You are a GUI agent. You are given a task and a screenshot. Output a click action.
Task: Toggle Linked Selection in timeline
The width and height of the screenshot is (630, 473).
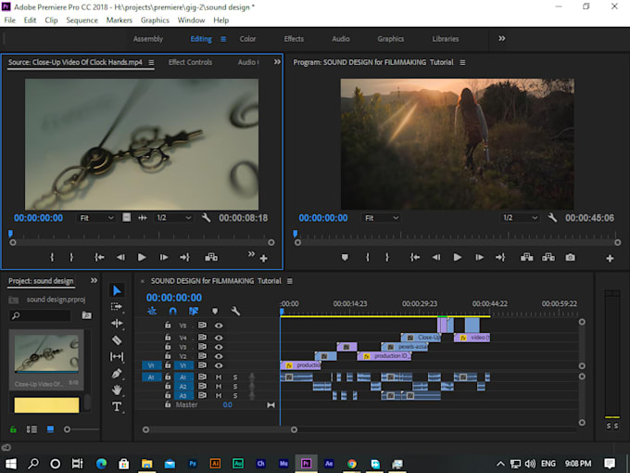(x=194, y=311)
